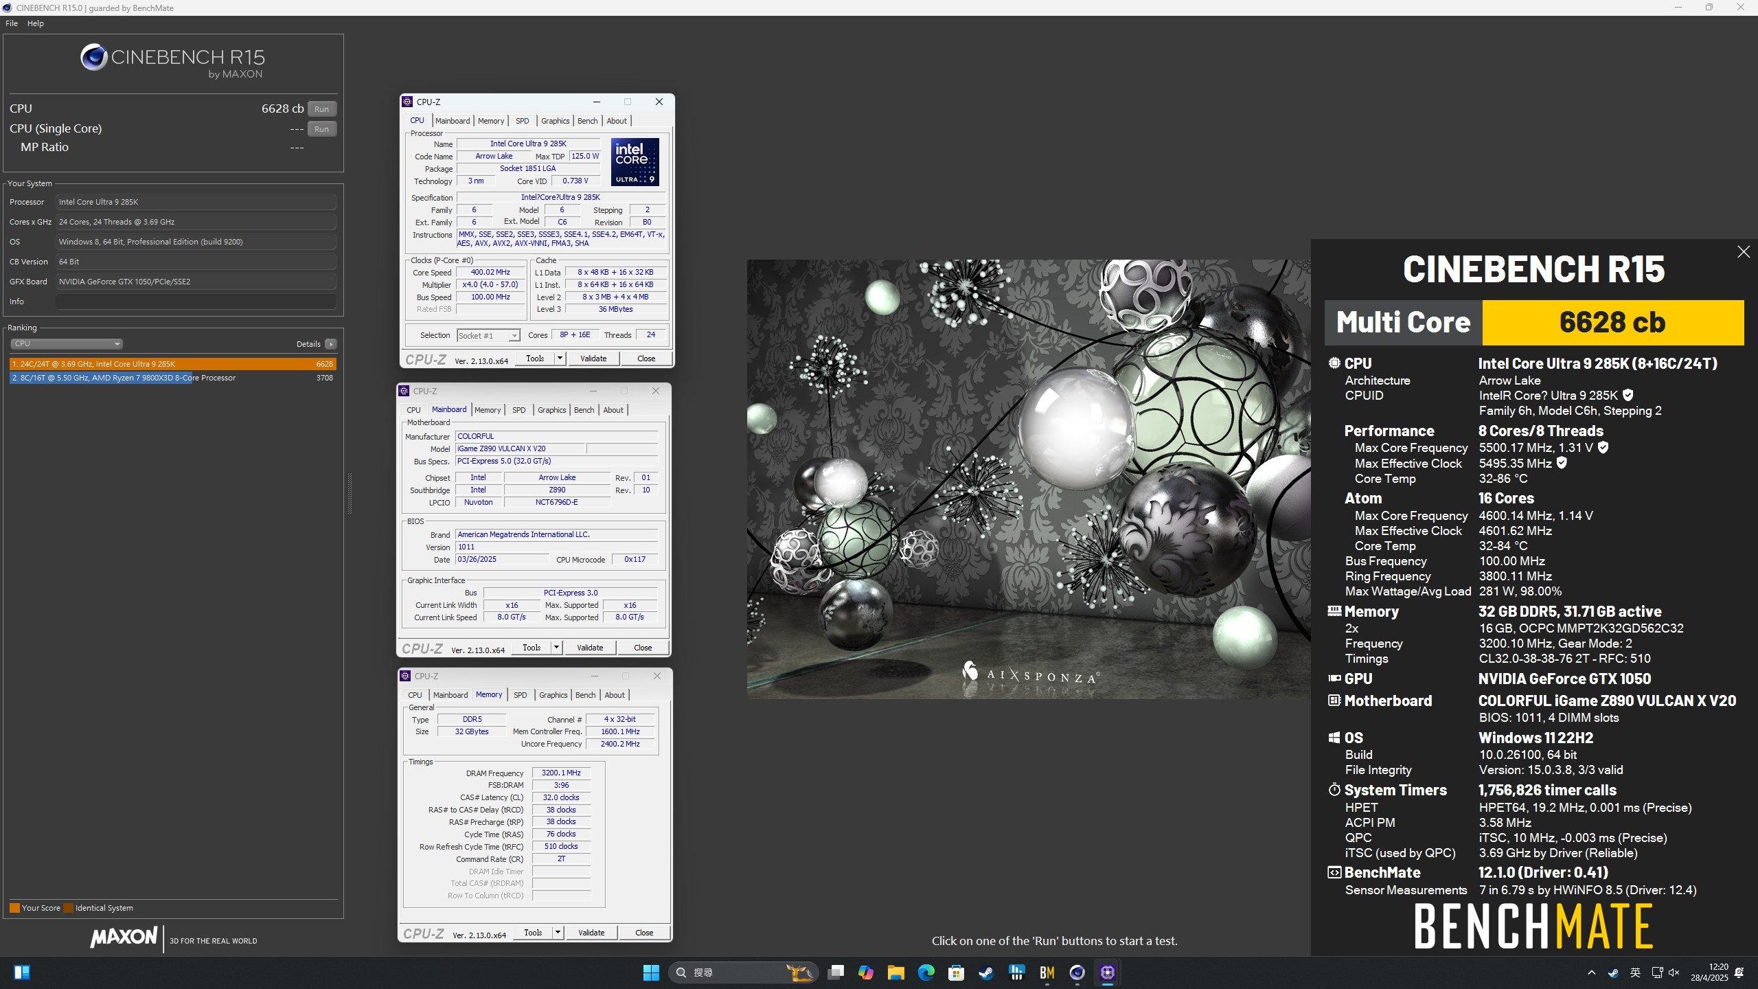
Task: Open Bench tab in top CPU-Z window
Action: (587, 121)
